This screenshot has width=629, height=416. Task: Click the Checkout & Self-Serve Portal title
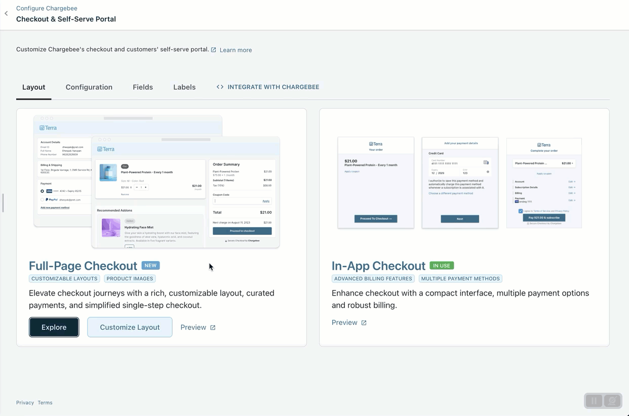66,19
